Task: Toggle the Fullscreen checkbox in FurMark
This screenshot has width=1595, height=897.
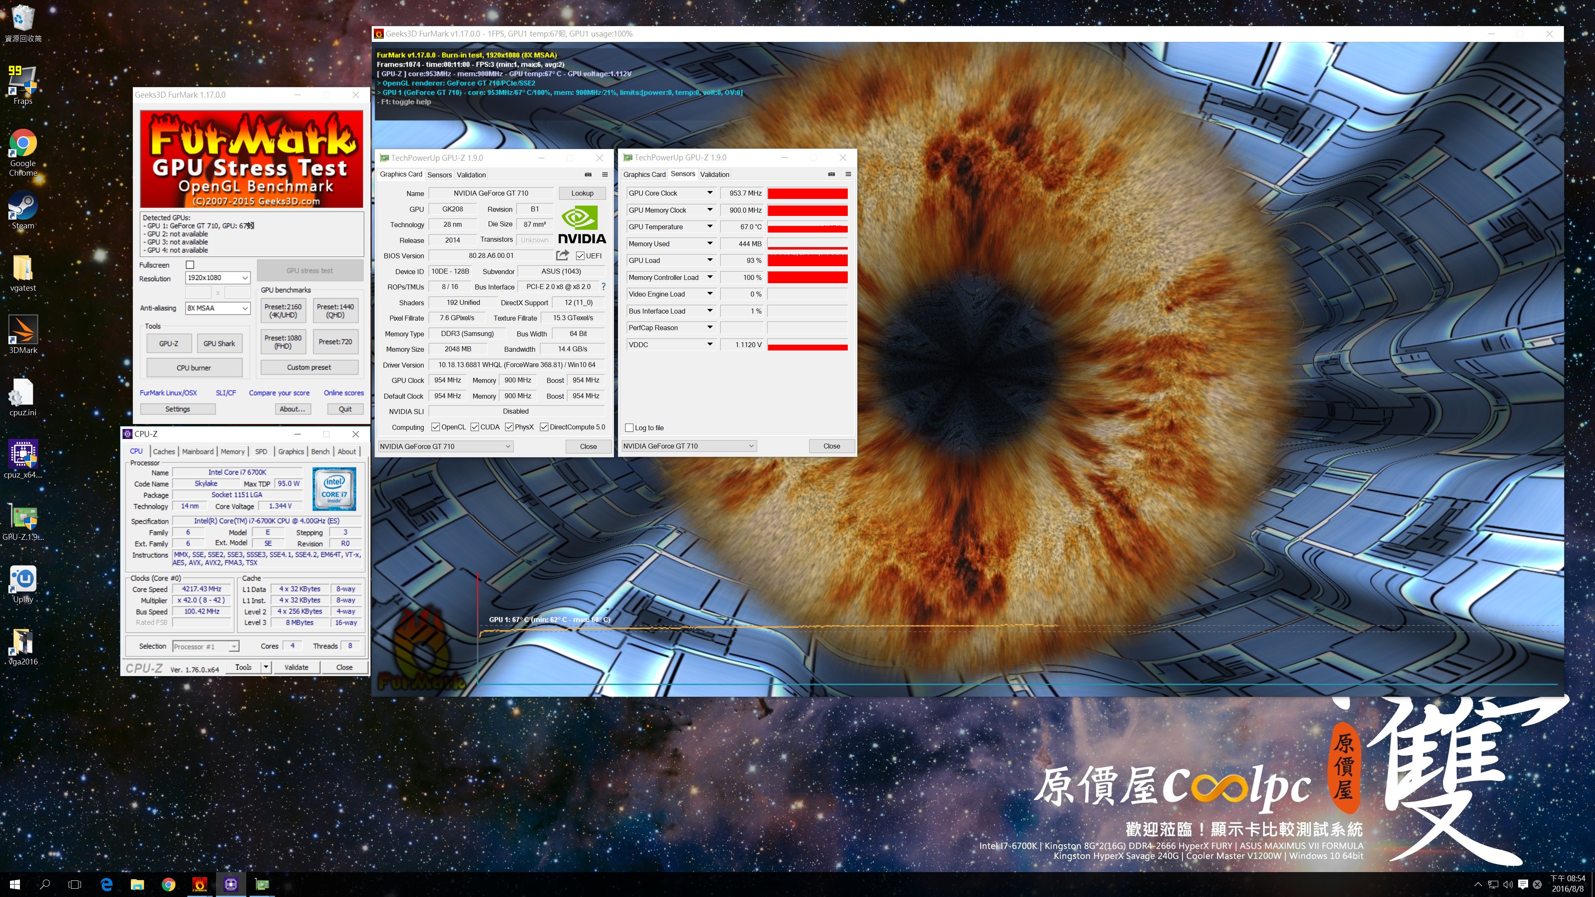Action: (190, 265)
